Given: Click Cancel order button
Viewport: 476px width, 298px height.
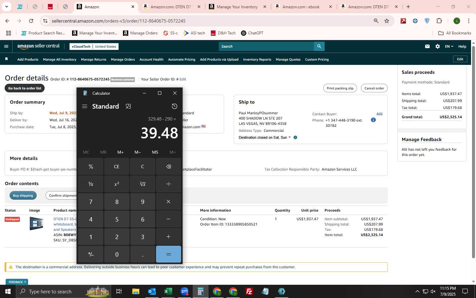Looking at the screenshot, I should (x=374, y=88).
